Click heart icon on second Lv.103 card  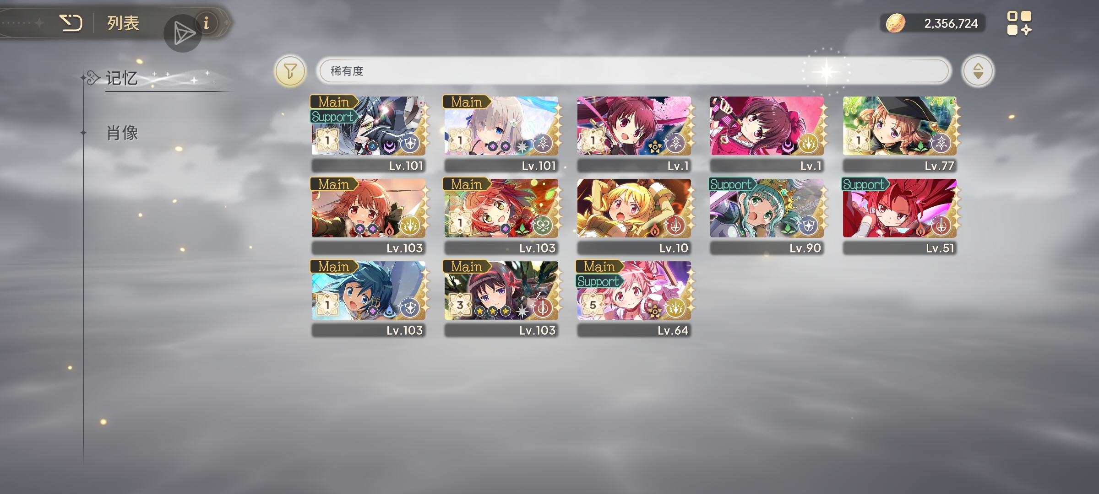[x=542, y=226]
